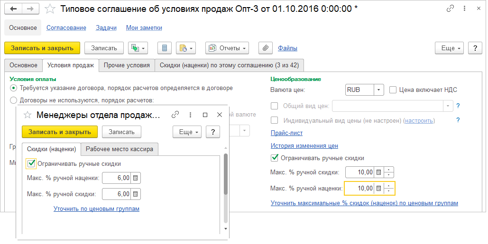Open calculator for Макс. % ручной наценки 10,00
The width and height of the screenshot is (488, 244).
(x=378, y=188)
